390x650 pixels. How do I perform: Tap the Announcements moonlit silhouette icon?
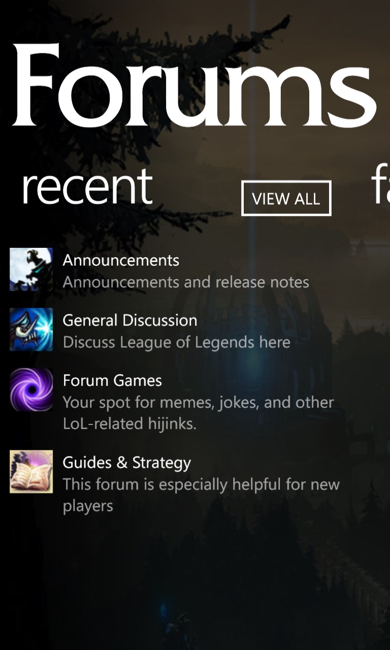coord(31,269)
